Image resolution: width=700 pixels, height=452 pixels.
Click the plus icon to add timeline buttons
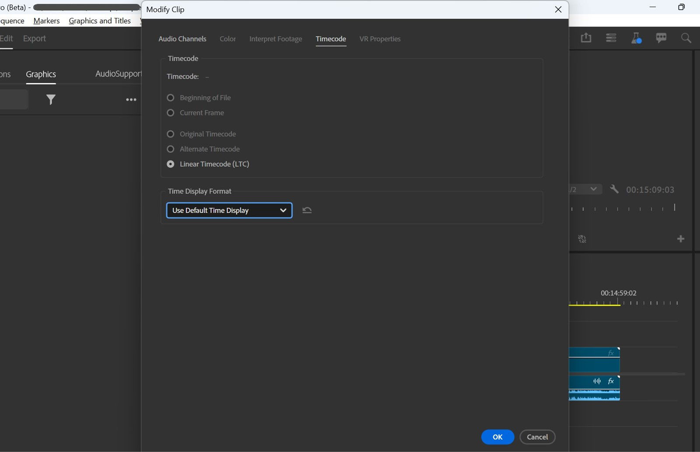[x=680, y=239]
